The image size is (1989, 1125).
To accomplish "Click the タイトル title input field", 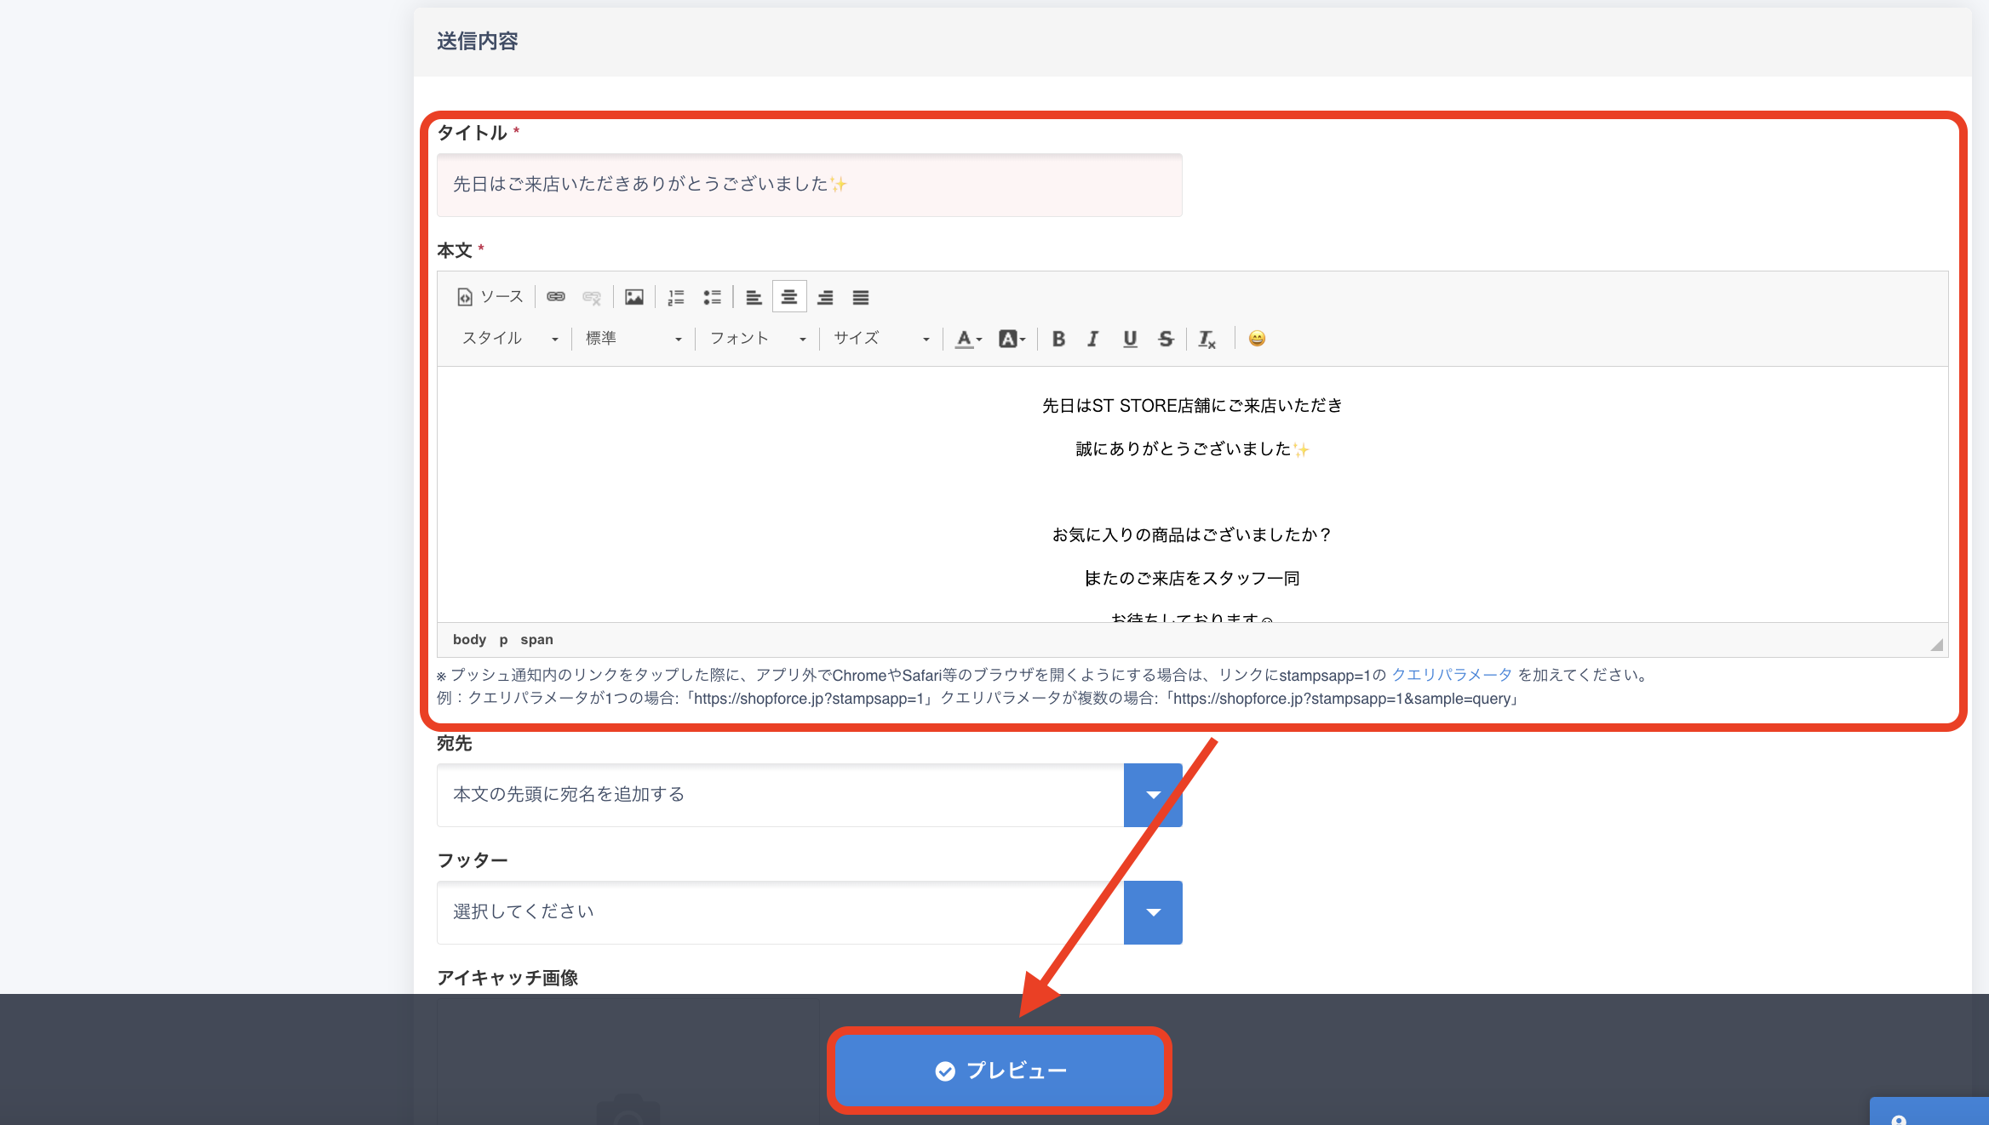I will 809,185.
